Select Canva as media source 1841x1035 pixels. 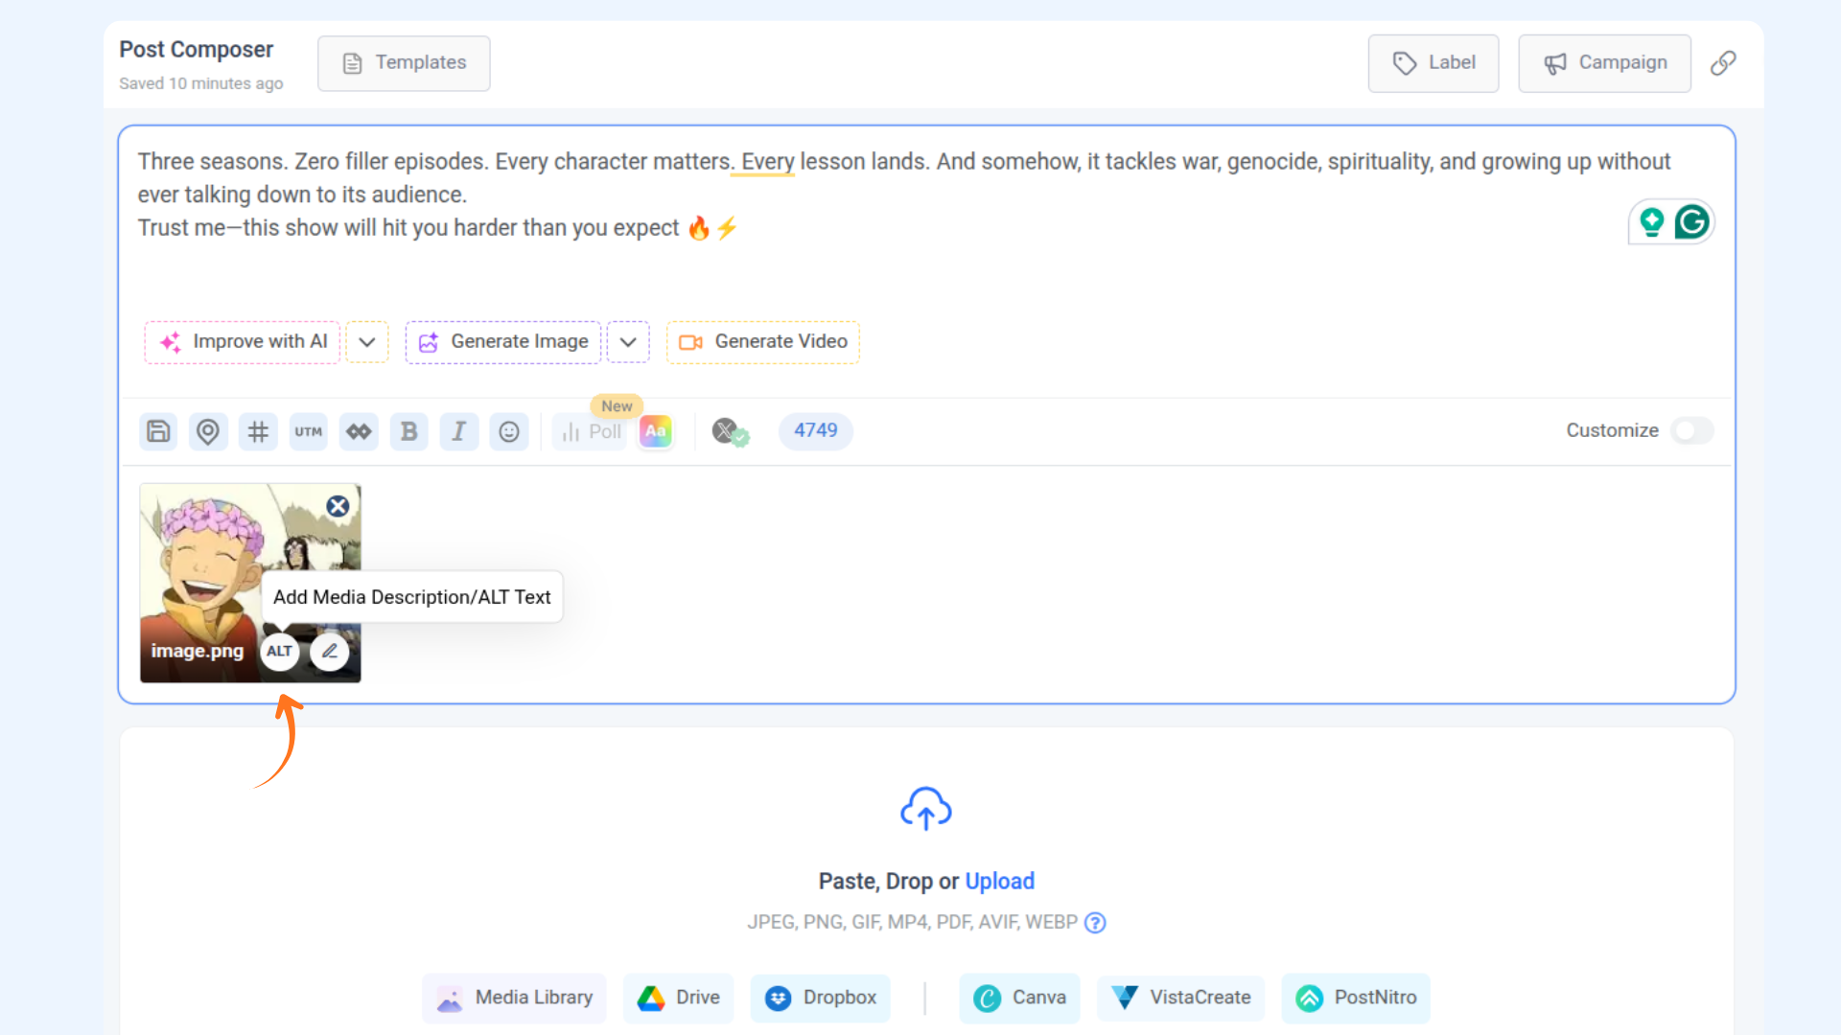pos(1019,998)
